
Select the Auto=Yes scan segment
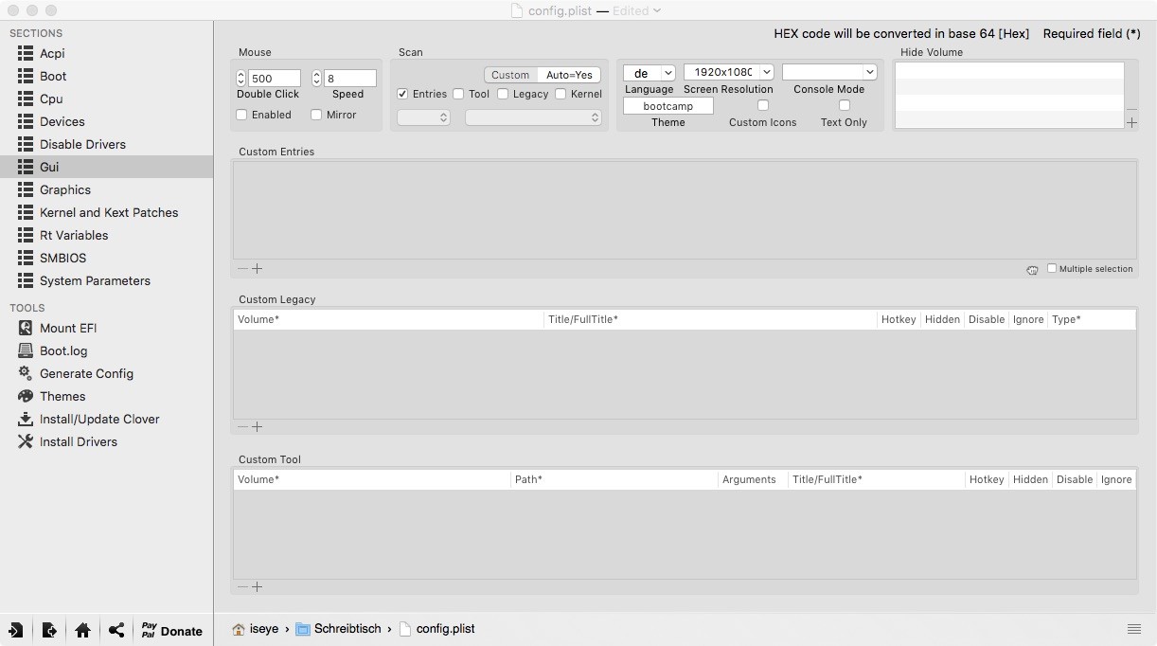point(569,75)
